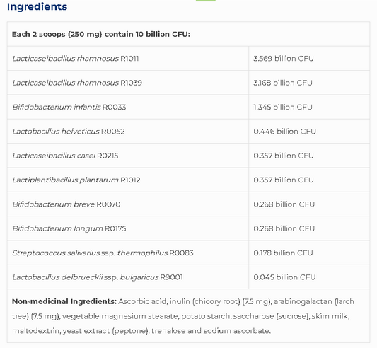Click Lacticaseibacillus rhamnosus R1011 strain name
The height and width of the screenshot is (348, 377).
point(76,59)
